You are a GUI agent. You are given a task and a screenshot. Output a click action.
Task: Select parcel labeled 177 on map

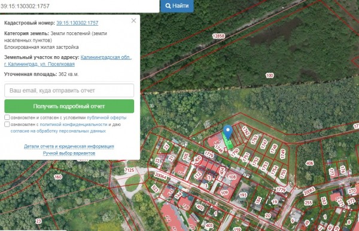click(x=331, y=171)
